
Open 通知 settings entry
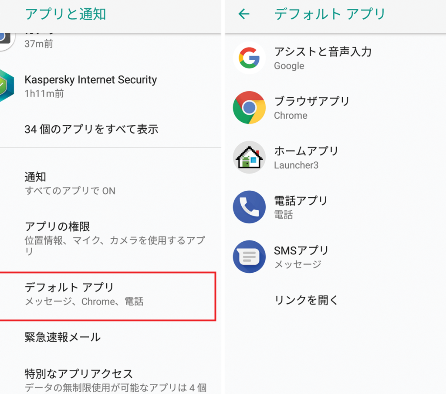click(x=70, y=183)
